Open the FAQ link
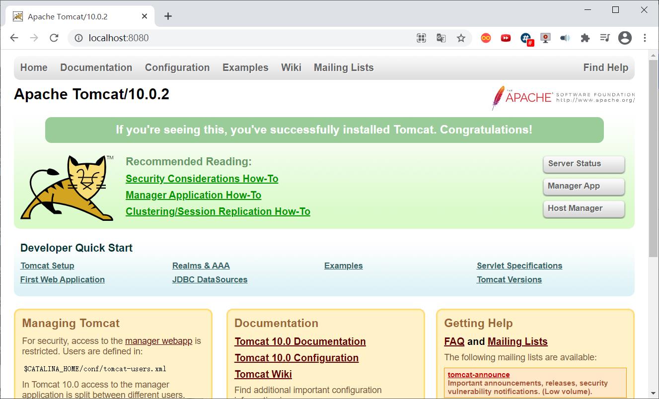Screen dimensions: 659x399 [x=454, y=341]
